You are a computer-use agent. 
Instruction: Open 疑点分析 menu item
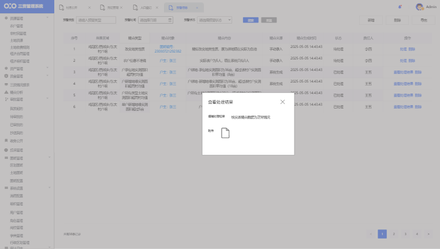(17, 92)
